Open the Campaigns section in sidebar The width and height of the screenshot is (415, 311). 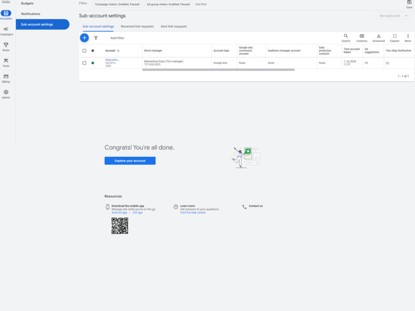click(x=6, y=31)
